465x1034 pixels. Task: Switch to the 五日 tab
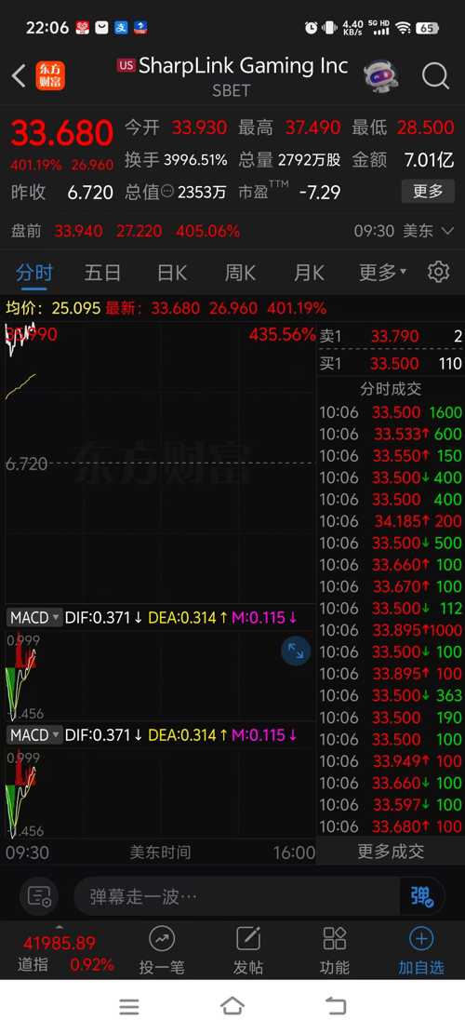click(x=102, y=273)
